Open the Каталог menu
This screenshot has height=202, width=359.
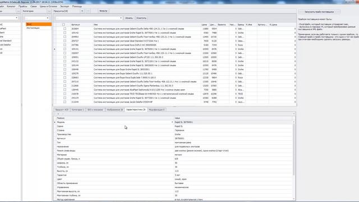11,6
